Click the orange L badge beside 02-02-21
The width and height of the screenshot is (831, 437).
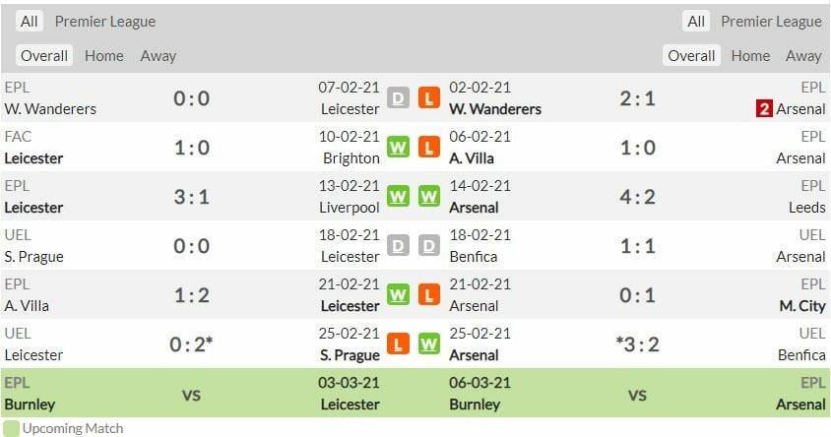point(428,98)
